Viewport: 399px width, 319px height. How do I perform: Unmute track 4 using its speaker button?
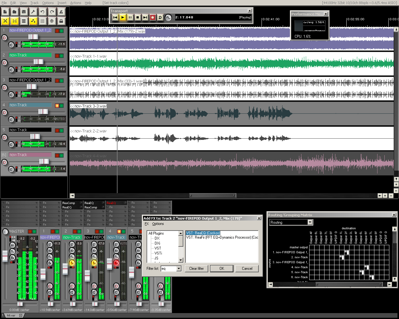point(11,119)
